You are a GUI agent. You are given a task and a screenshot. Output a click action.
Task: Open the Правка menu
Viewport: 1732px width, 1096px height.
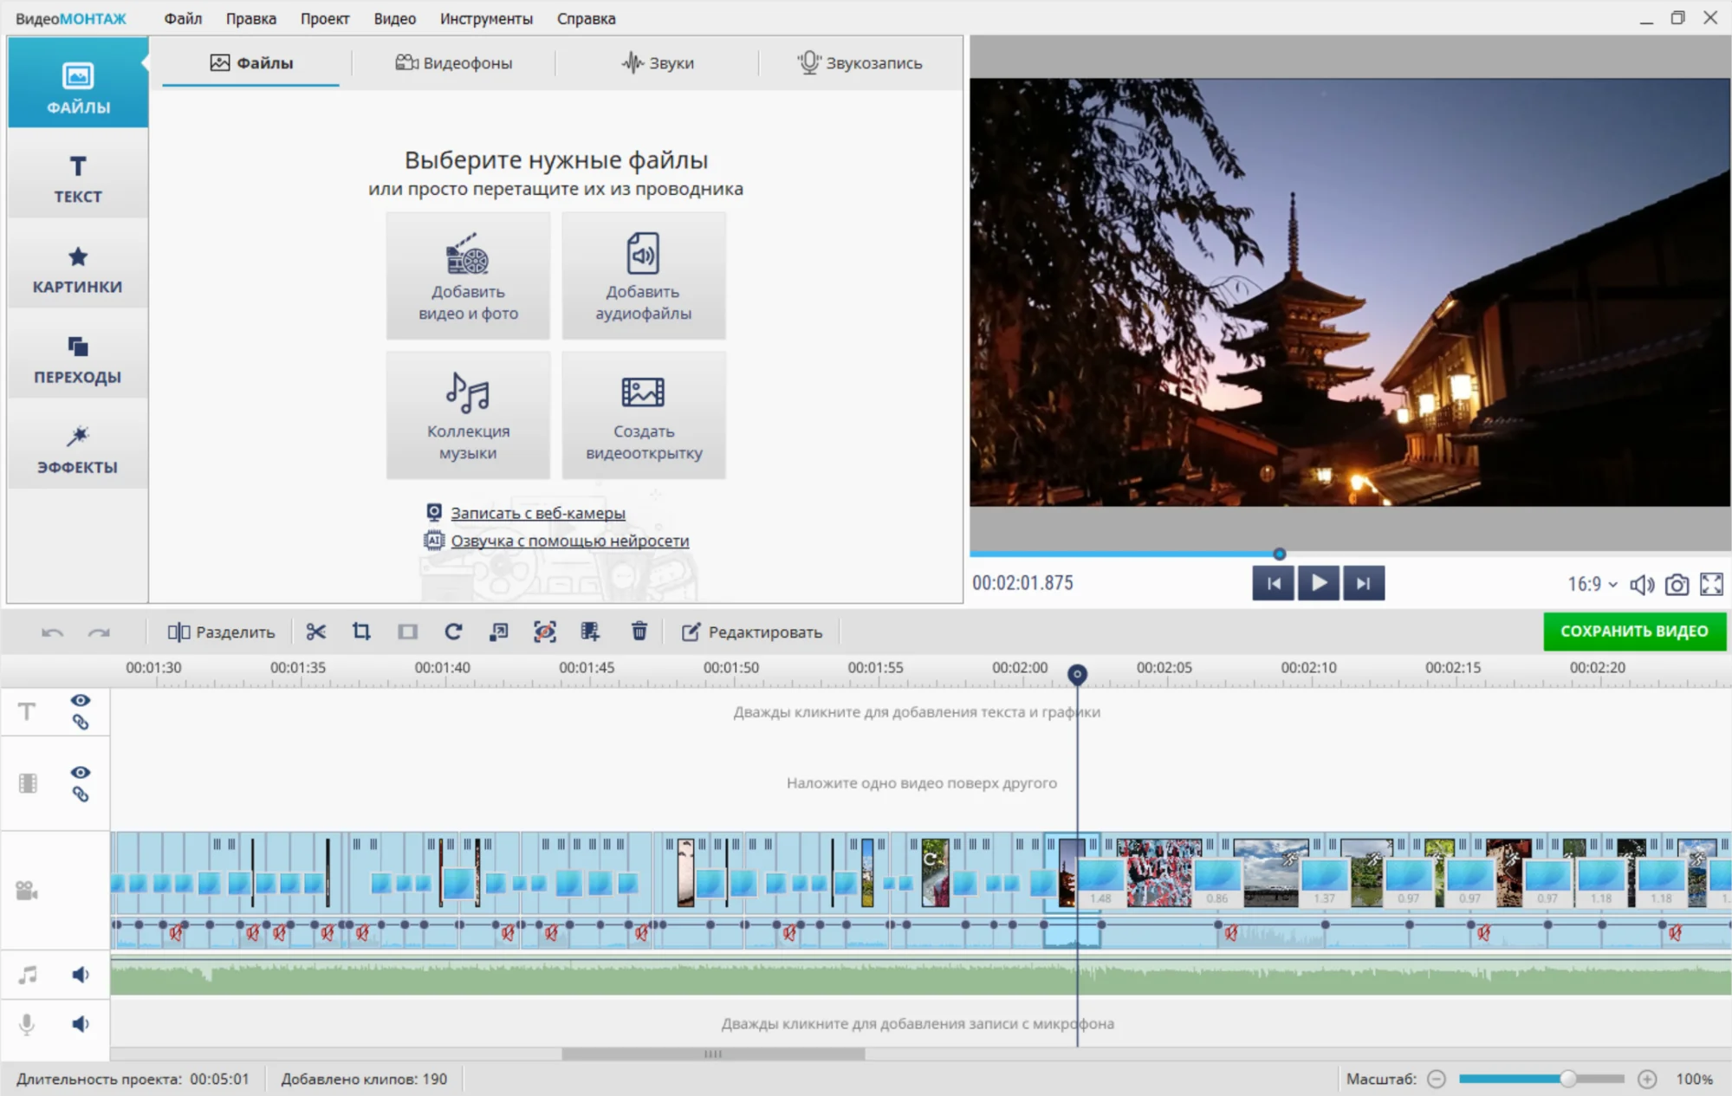pyautogui.click(x=251, y=18)
